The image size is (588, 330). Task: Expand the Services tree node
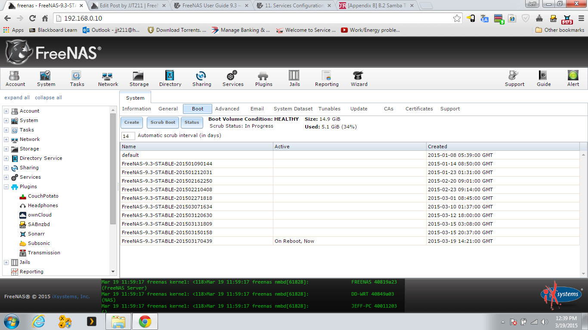point(6,177)
